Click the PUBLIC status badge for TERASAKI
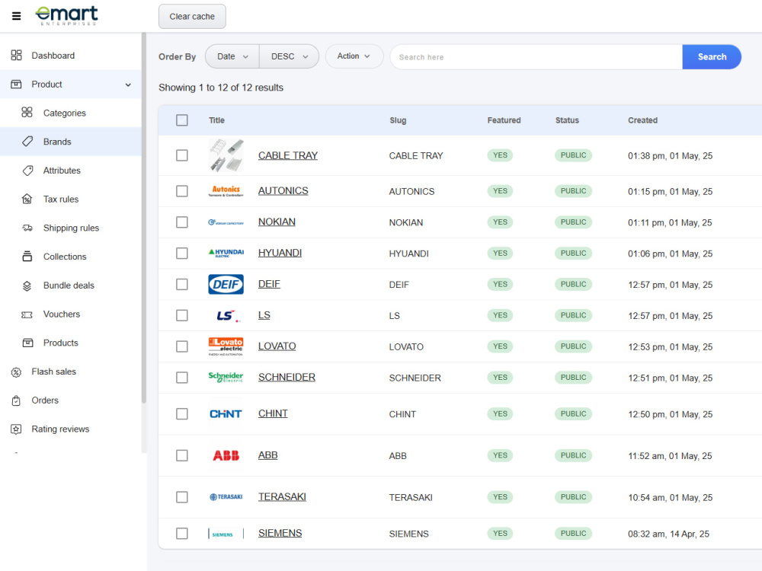The height and width of the screenshot is (571, 762). click(x=574, y=496)
